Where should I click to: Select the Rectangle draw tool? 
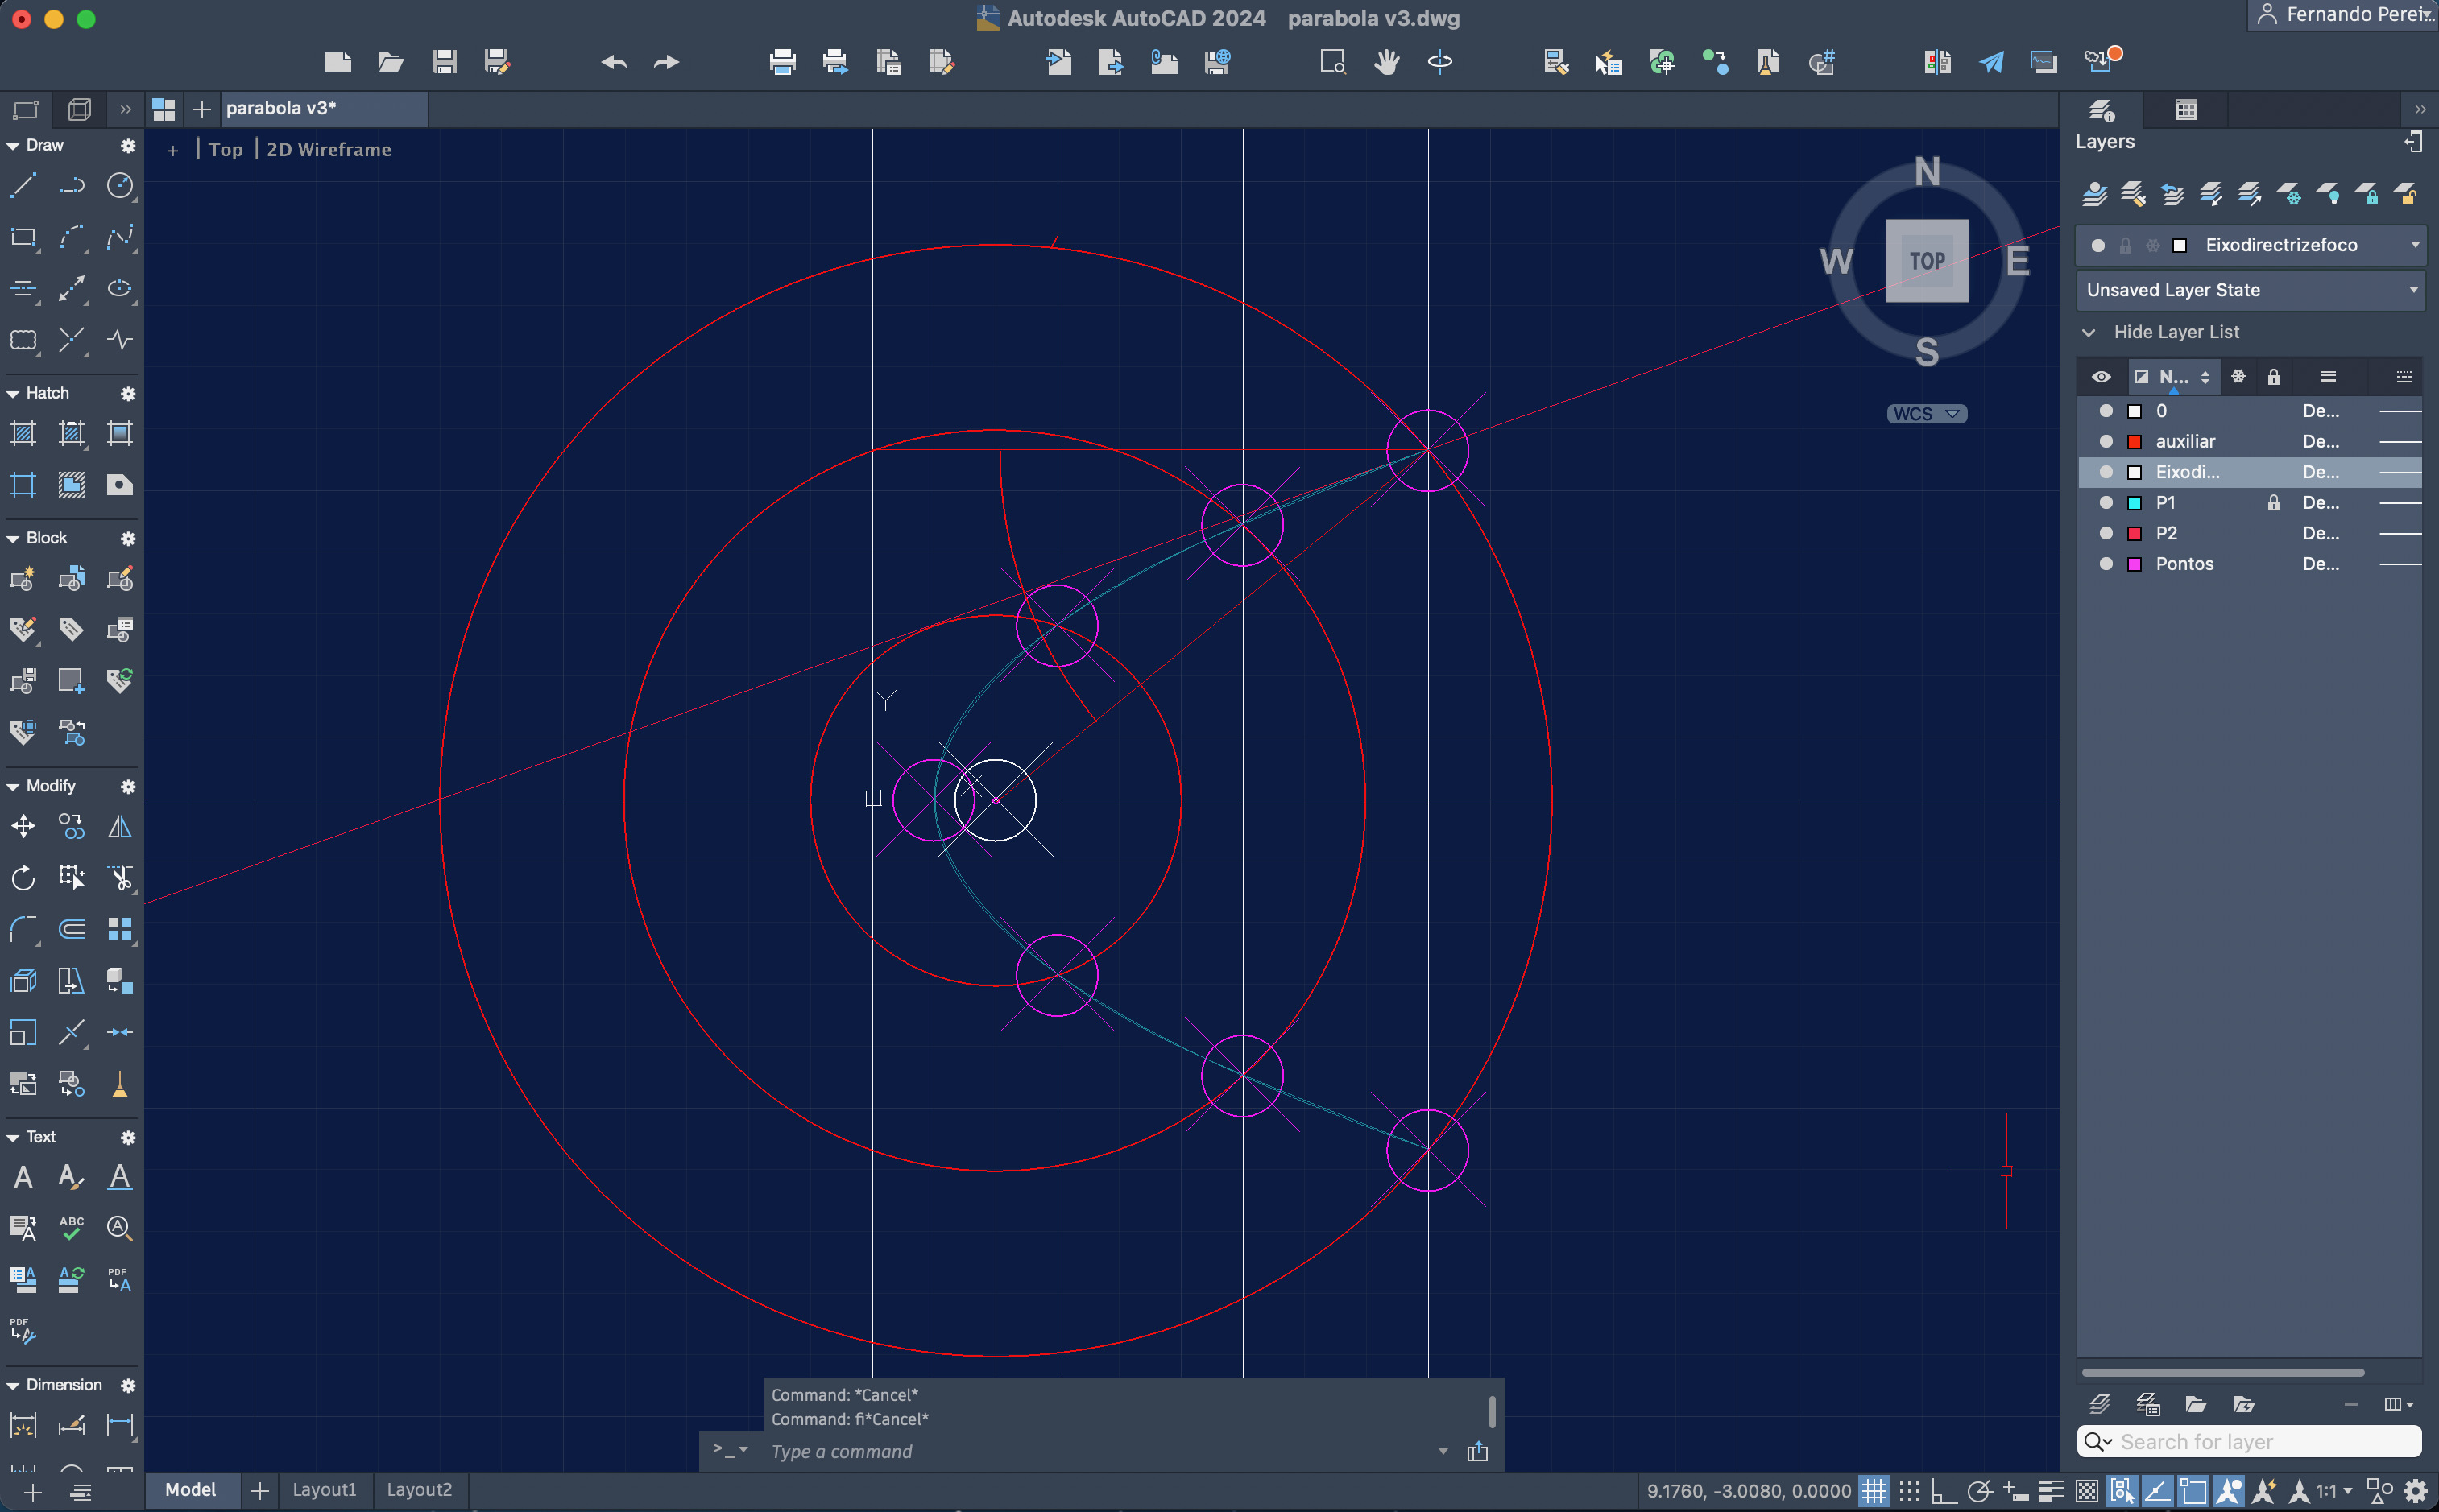[x=23, y=237]
